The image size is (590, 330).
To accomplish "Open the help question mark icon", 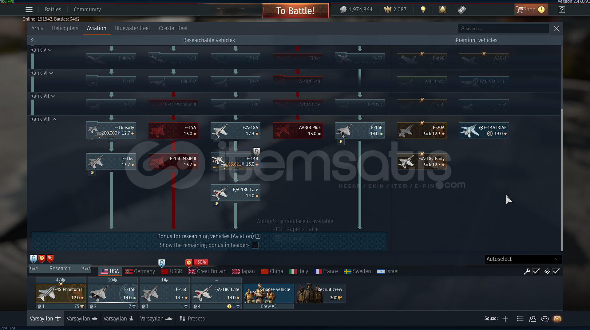I will pos(562,10).
